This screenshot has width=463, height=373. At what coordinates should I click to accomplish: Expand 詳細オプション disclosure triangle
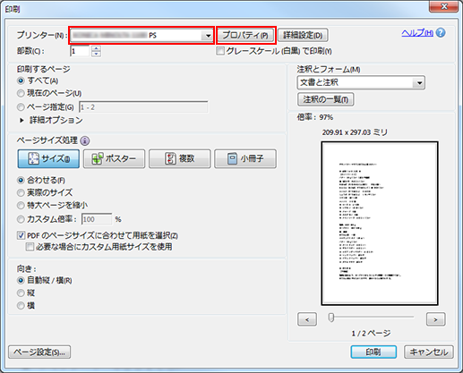click(21, 120)
